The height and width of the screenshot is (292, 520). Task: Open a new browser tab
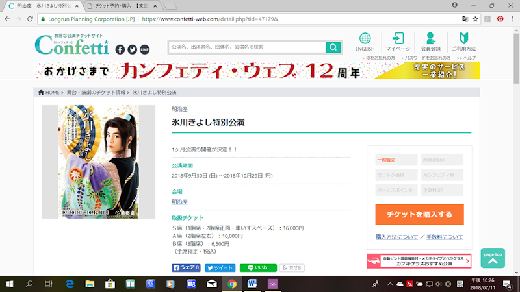tap(170, 6)
